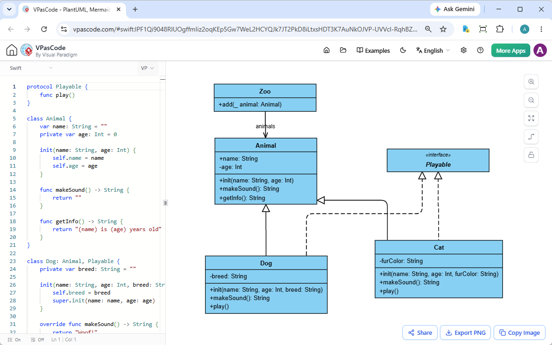Expand the English language dropdown
The width and height of the screenshot is (552, 345).
(433, 50)
